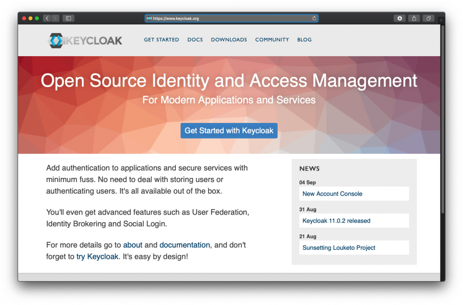This screenshot has width=463, height=305.
Task: Click the Safari back arrow button
Action: coord(47,18)
